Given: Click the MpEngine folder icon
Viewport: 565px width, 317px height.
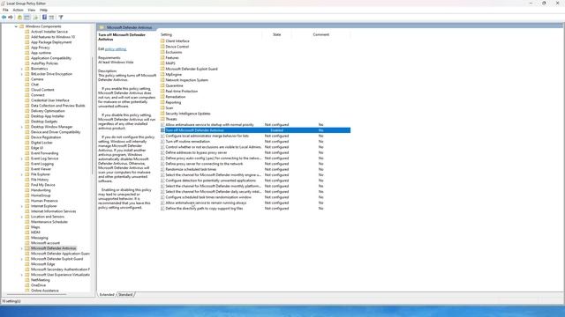Looking at the screenshot, I should point(162,74).
